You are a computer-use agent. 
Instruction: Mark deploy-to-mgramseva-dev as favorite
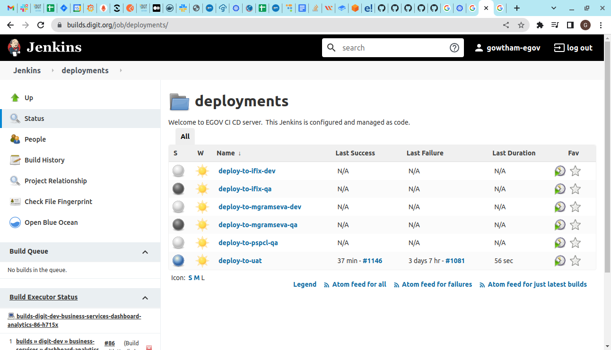coord(575,207)
